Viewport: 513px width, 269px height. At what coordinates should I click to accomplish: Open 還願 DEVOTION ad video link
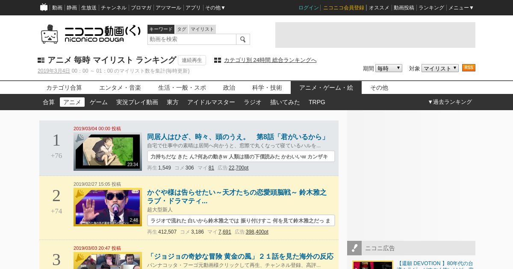point(435,265)
